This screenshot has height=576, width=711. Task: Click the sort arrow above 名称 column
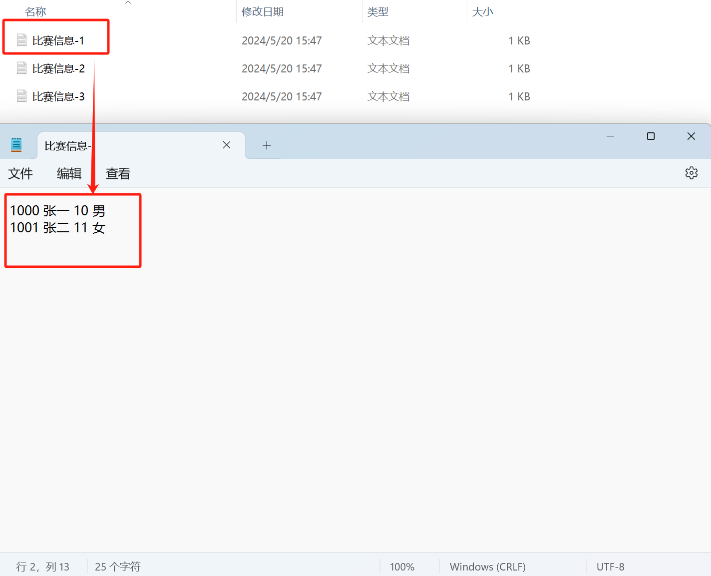pyautogui.click(x=128, y=3)
